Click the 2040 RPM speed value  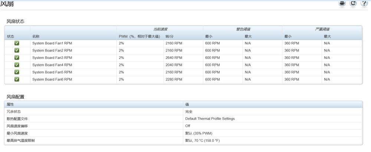(x=174, y=65)
